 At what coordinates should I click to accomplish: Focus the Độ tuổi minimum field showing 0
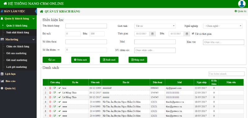73,34
